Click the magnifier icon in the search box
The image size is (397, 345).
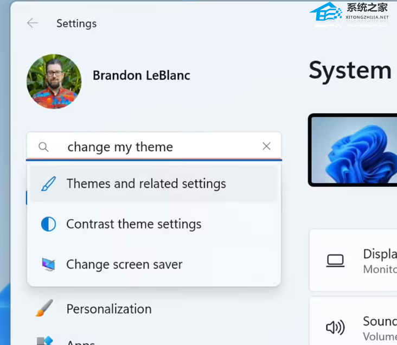click(43, 146)
